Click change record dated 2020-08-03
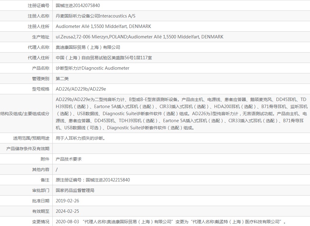This screenshot has width=310, height=226. coord(171,222)
